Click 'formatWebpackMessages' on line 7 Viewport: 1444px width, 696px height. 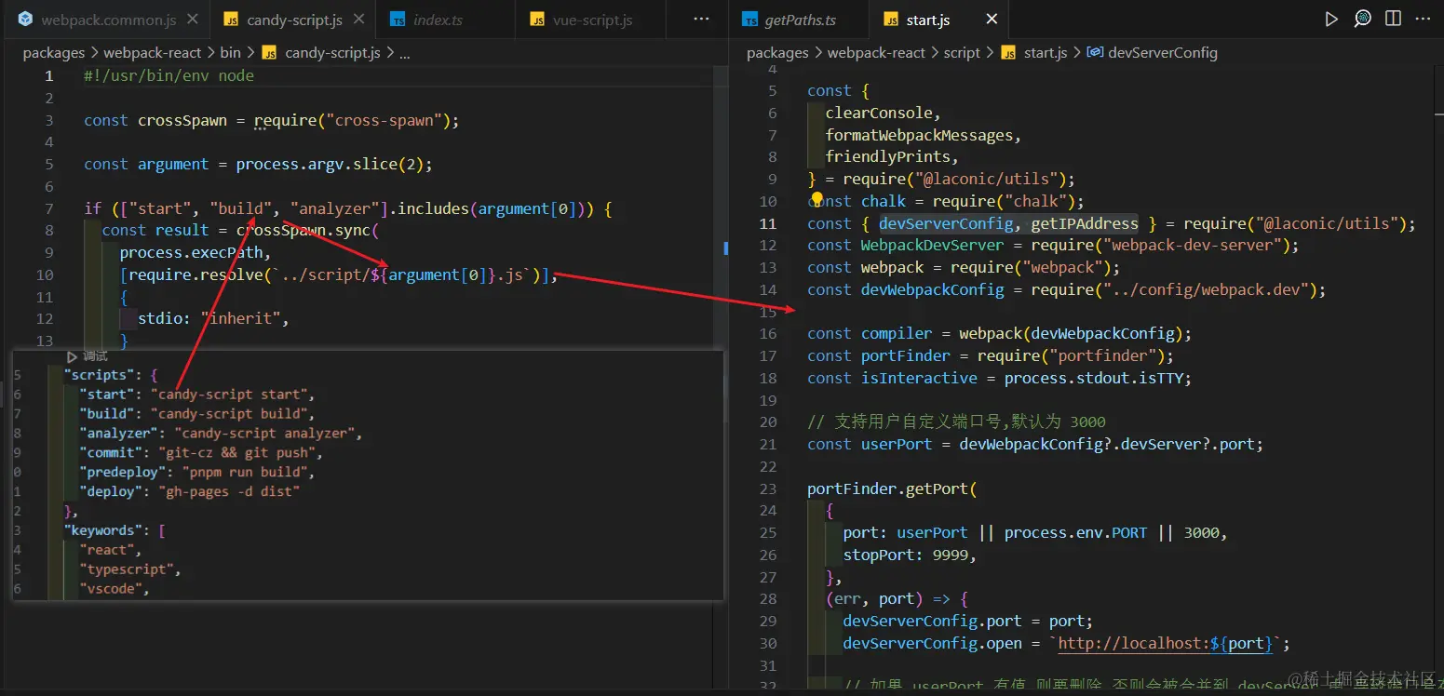point(919,135)
